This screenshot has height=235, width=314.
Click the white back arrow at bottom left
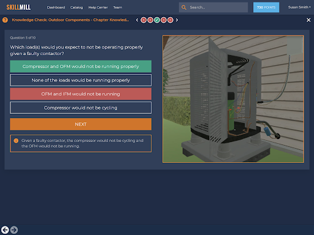coord(5,230)
